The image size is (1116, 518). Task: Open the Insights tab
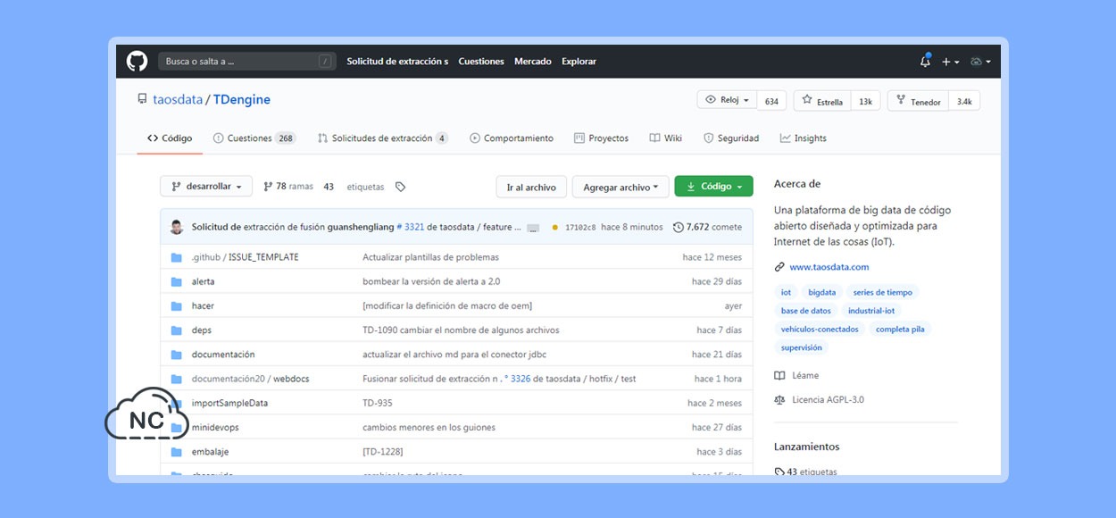tap(804, 138)
